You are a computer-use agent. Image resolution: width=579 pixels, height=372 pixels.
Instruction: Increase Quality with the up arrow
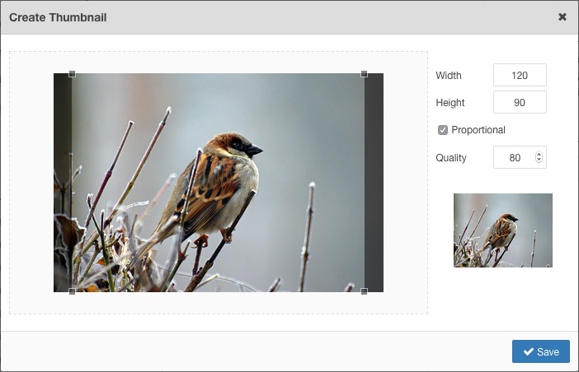click(539, 155)
